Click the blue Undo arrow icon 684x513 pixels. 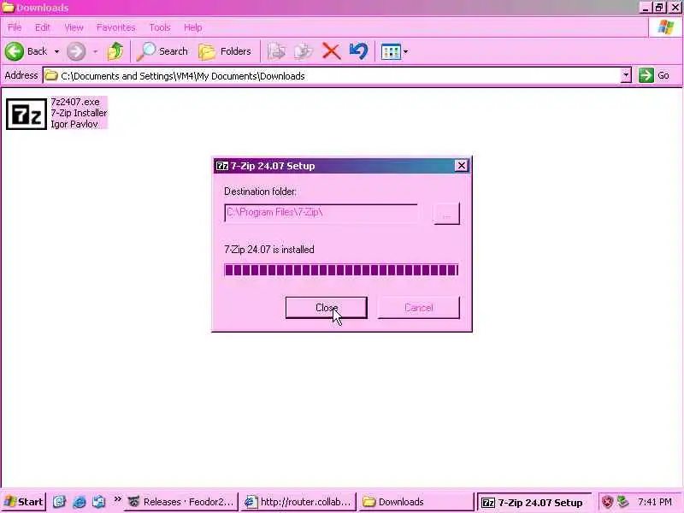(x=358, y=51)
